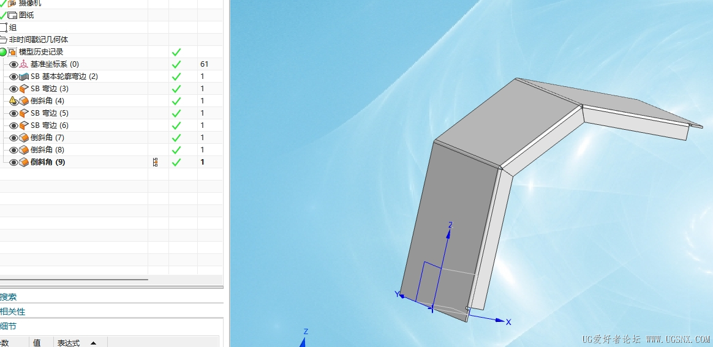
Task: Expand the 相关性 panel
Action: point(13,312)
